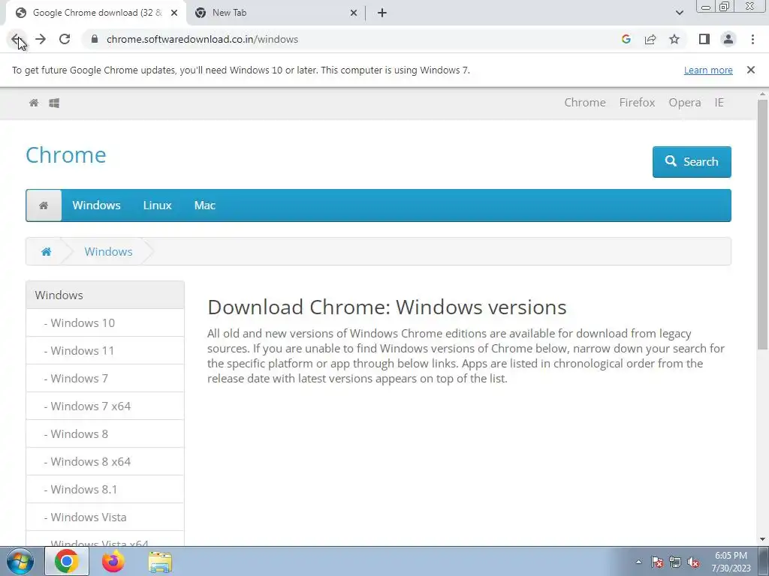Screen dimensions: 769x576
Task: Open the taskbar clock showing 6:05 PM
Action: (731, 562)
